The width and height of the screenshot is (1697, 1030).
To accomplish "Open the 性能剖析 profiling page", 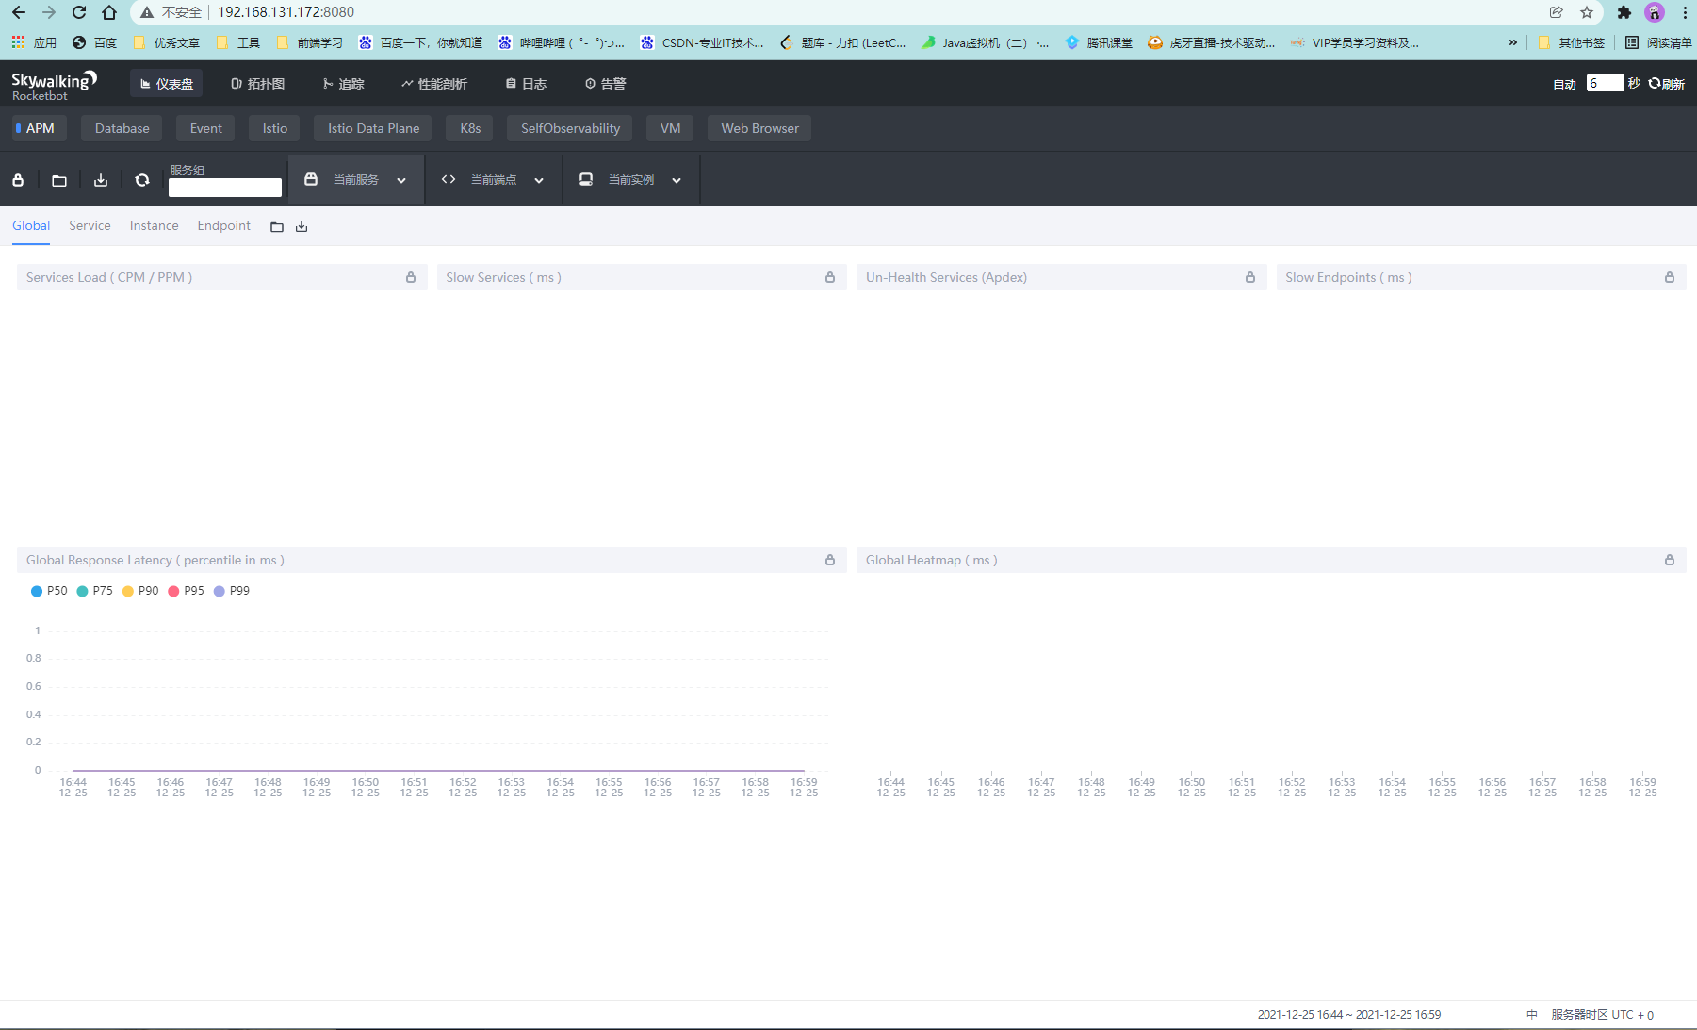I will point(433,84).
